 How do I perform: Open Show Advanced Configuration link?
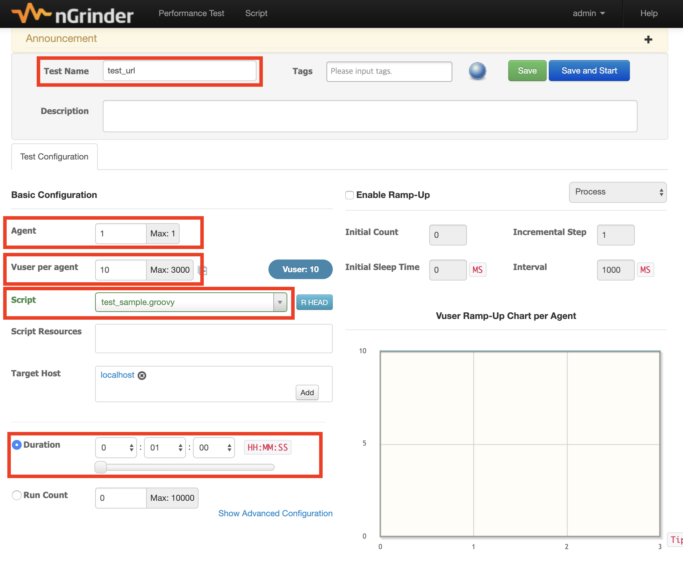pos(275,513)
